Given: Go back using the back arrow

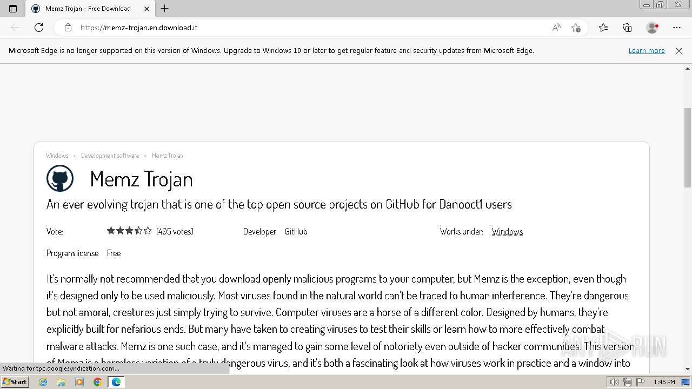Looking at the screenshot, I should pyautogui.click(x=15, y=28).
